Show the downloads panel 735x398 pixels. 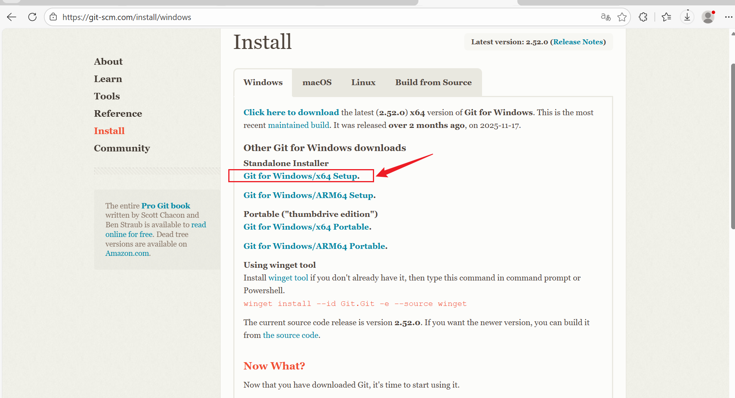click(x=687, y=17)
